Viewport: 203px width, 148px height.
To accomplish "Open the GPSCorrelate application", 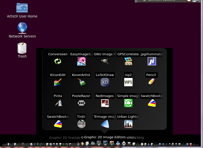I will click(x=128, y=61).
